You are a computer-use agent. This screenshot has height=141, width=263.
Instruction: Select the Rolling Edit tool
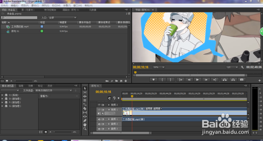tap(85, 100)
